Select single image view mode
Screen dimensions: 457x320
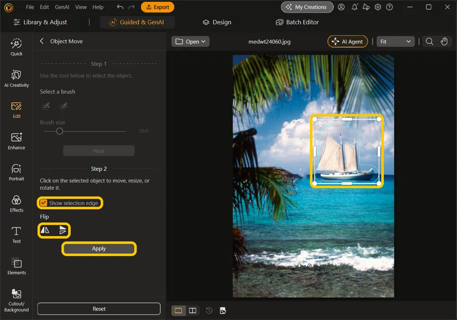pyautogui.click(x=178, y=310)
